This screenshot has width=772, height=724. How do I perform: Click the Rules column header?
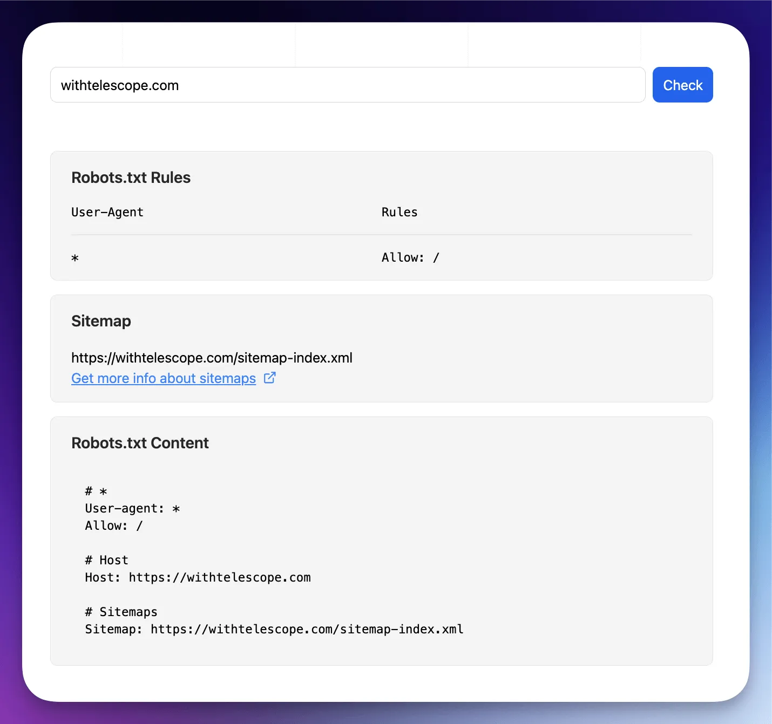coord(399,212)
